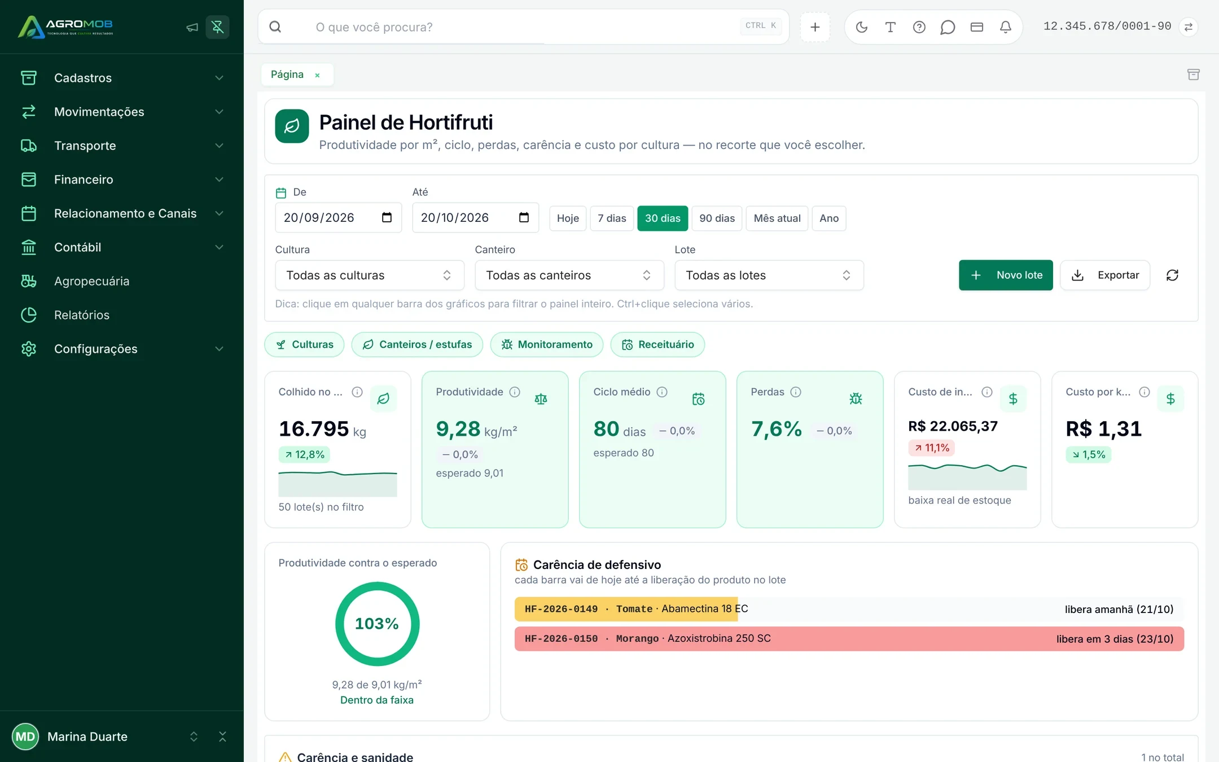Select the 90 dias range
The image size is (1219, 762).
tap(717, 218)
